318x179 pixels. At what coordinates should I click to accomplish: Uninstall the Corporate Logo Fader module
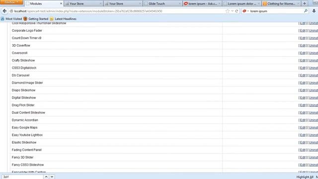click(314, 31)
